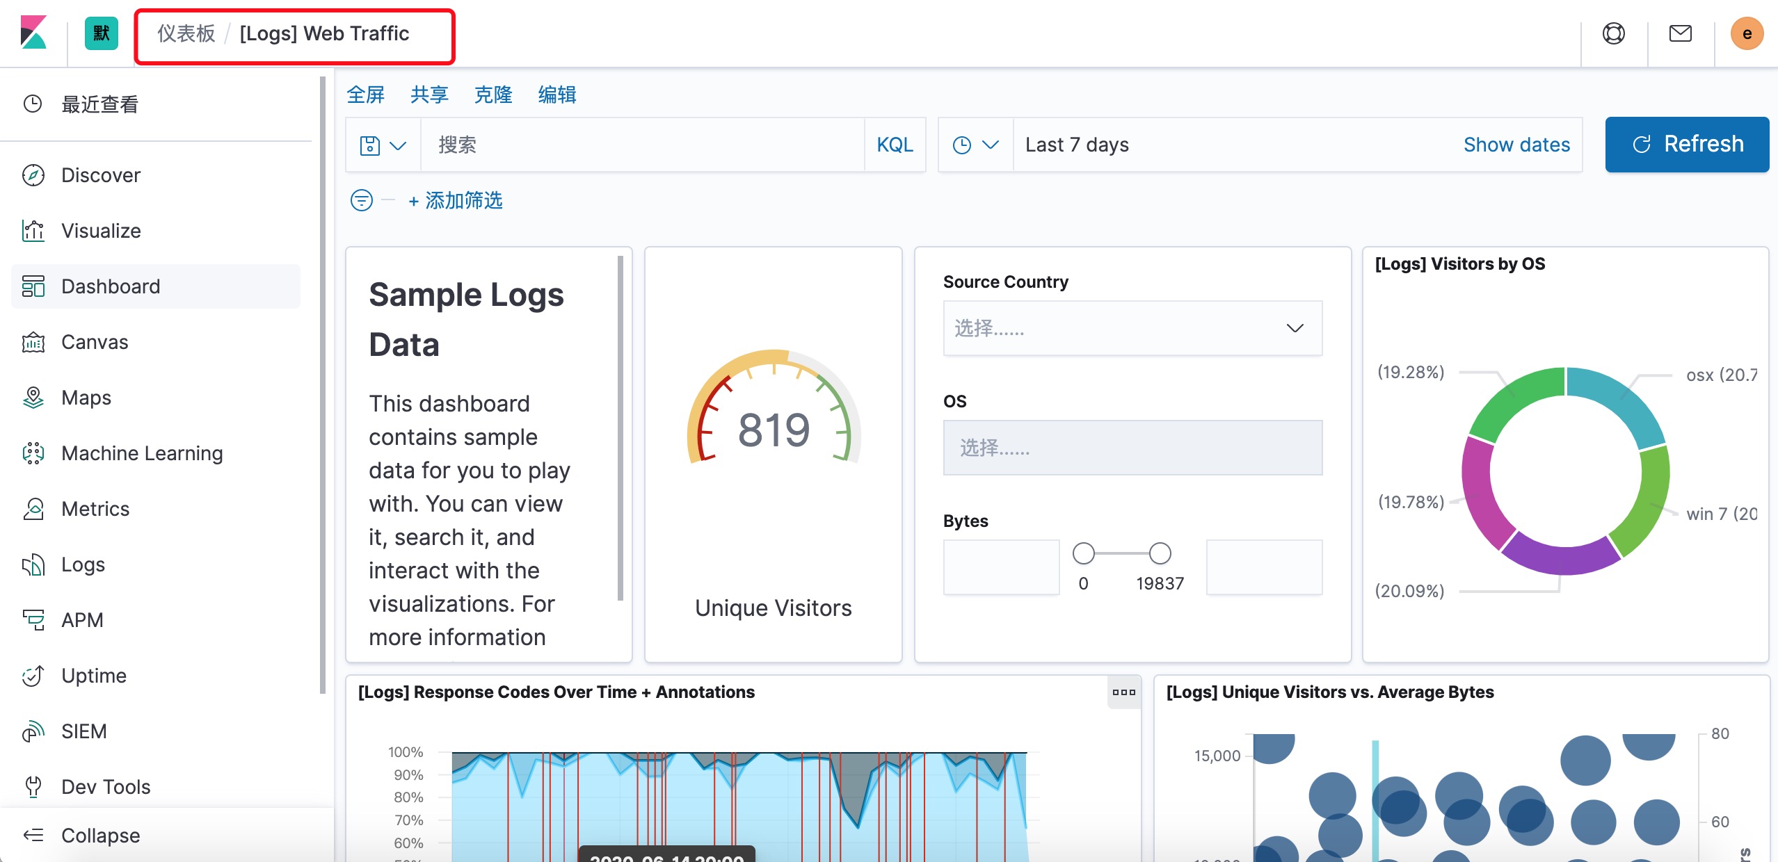Screen dimensions: 1778x862
Task: Click the Show dates link
Action: [x=1516, y=145]
